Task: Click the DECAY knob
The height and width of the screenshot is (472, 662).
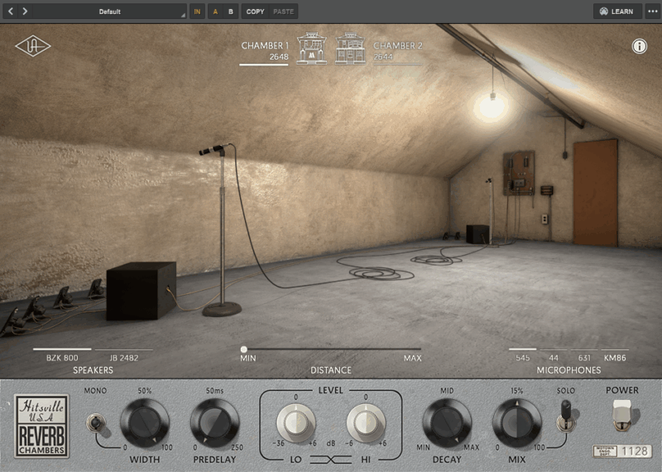Action: tap(447, 423)
